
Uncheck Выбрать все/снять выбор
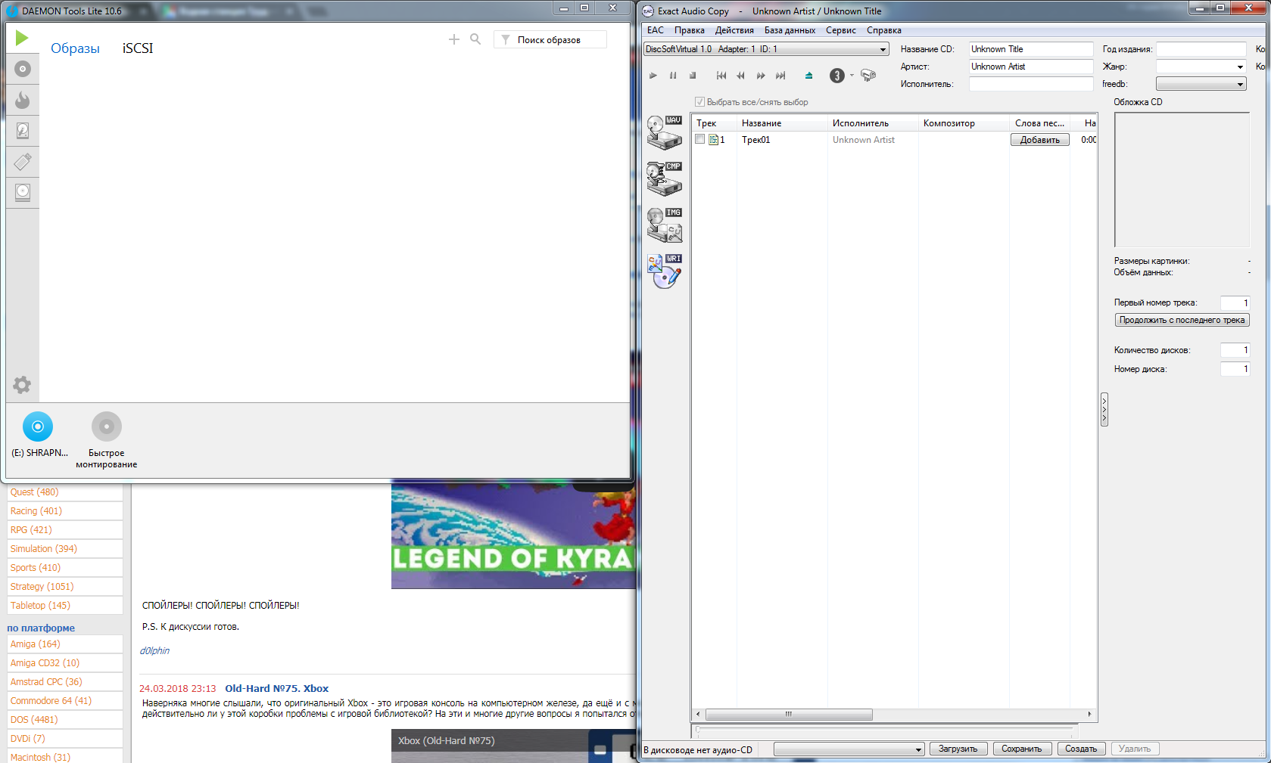(699, 101)
